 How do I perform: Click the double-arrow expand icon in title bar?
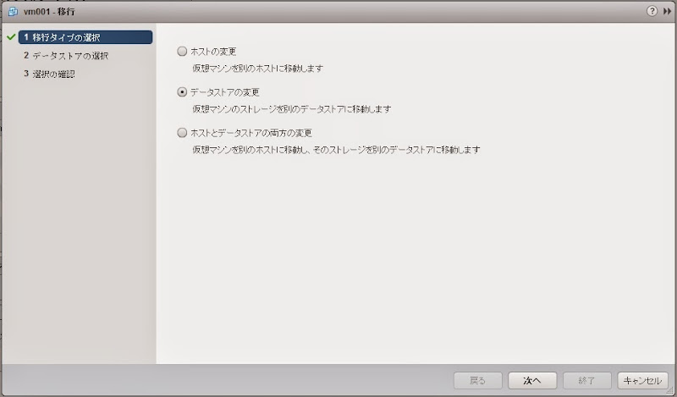pyautogui.click(x=667, y=11)
